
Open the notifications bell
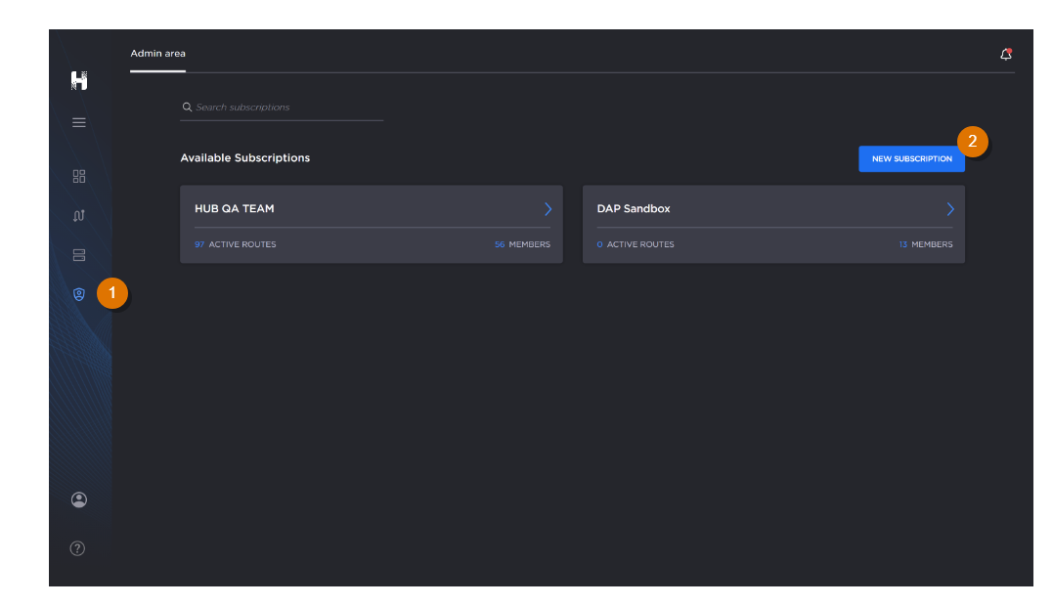(x=1006, y=55)
